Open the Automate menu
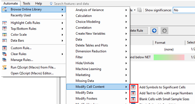Viewport: 195px width, 104px height. click(x=11, y=3)
